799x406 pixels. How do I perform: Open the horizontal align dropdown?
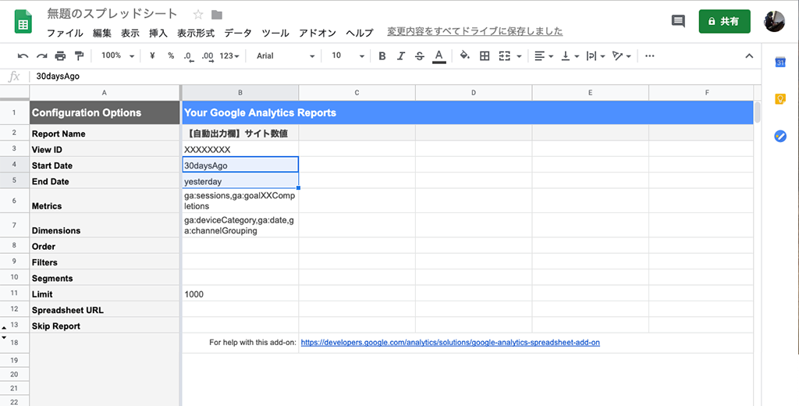coord(544,56)
